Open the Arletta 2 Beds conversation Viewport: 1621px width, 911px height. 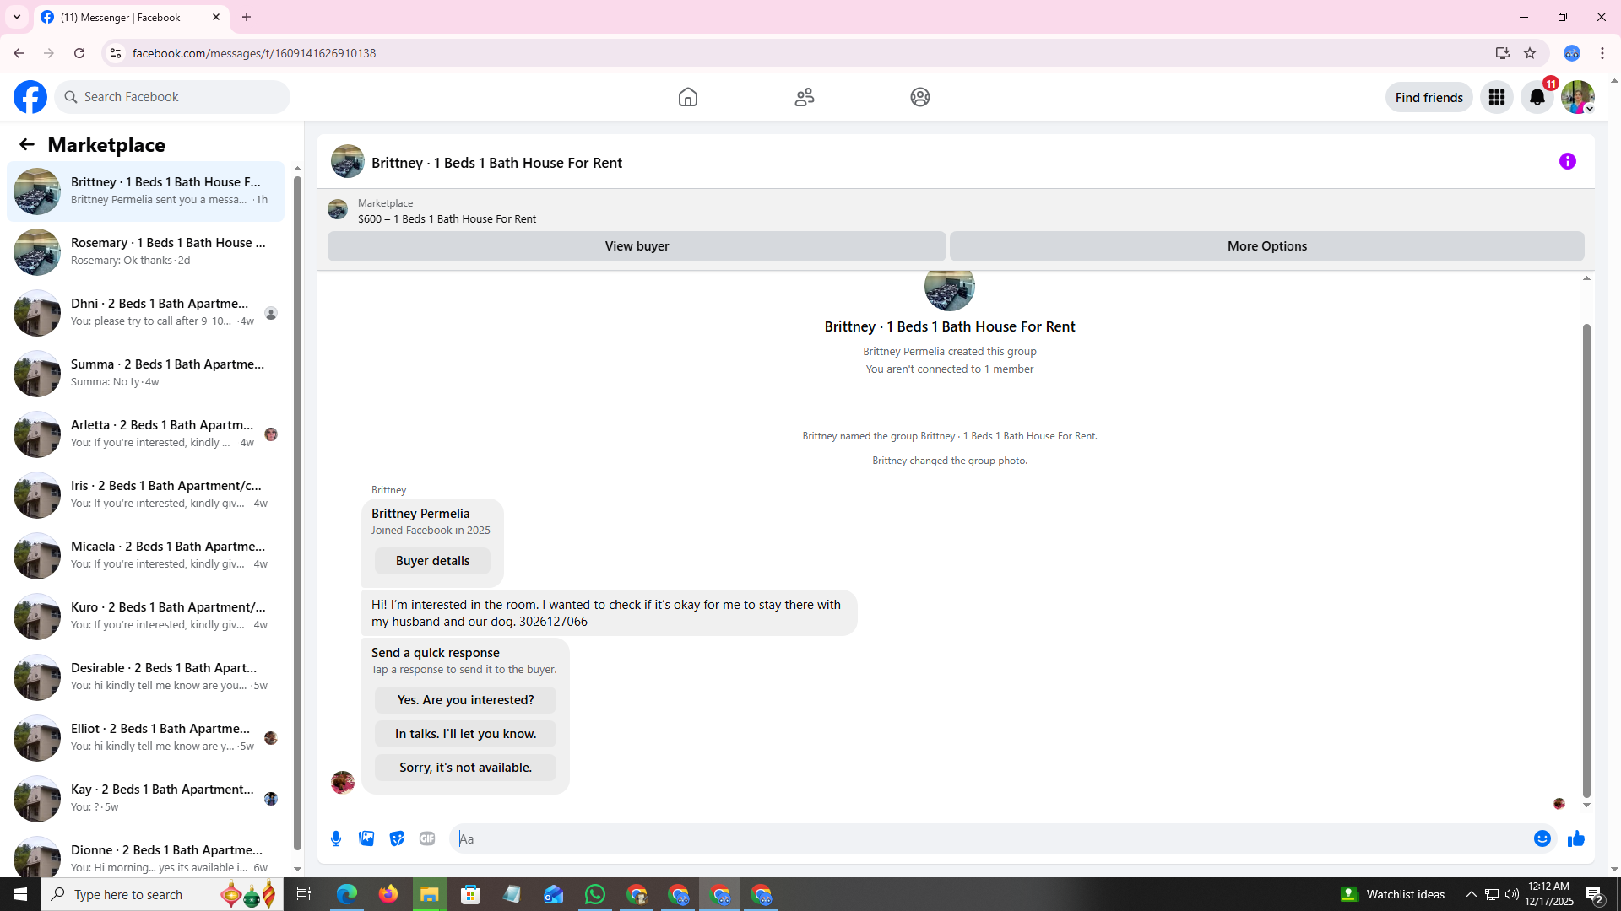coord(145,434)
